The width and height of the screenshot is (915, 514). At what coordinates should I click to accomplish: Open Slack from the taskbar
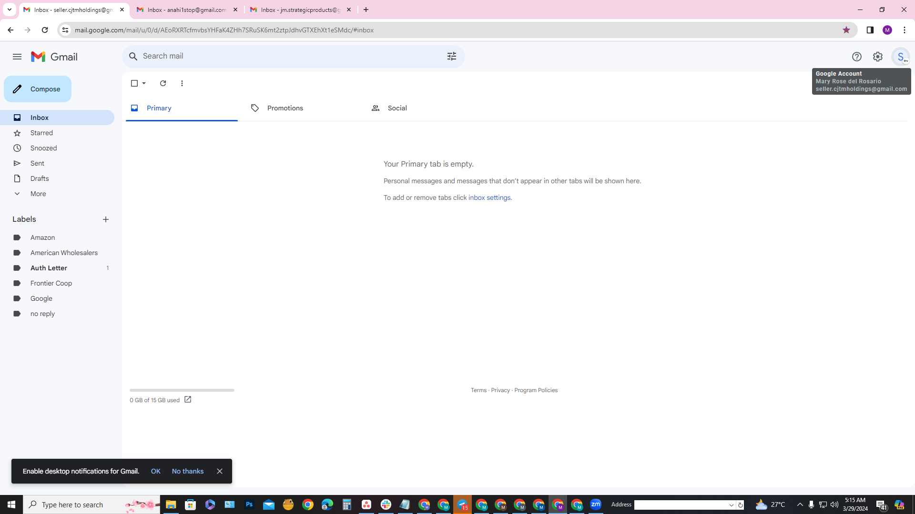coord(386,504)
